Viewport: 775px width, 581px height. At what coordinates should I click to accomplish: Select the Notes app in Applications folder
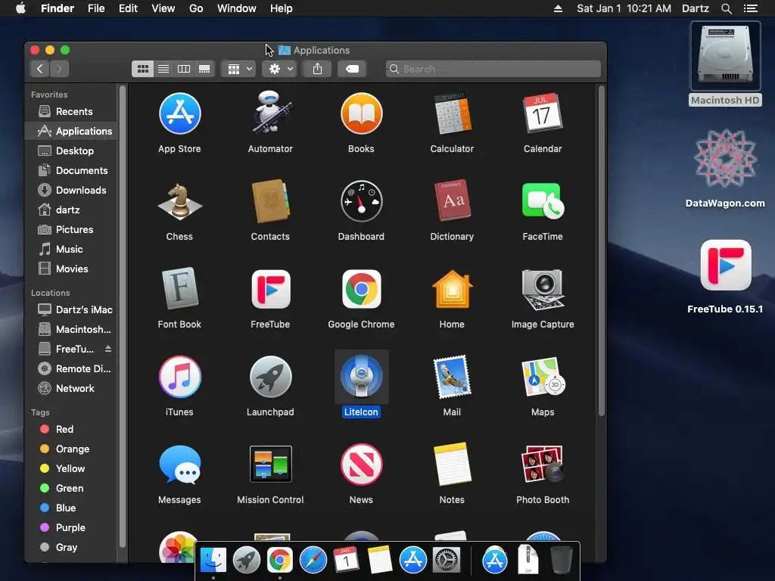point(453,464)
